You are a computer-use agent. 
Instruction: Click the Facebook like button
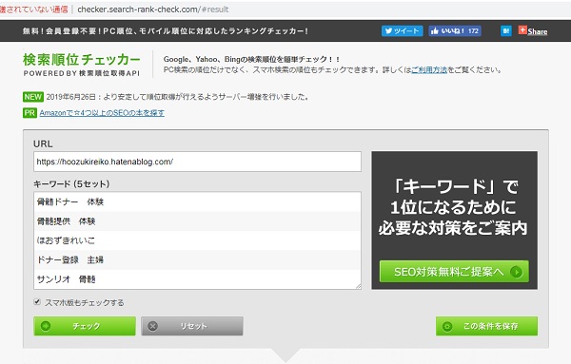click(455, 31)
